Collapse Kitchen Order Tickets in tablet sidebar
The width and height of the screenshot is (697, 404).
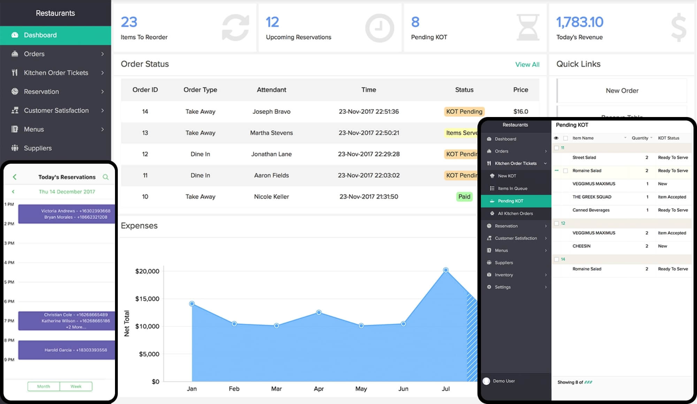point(545,163)
